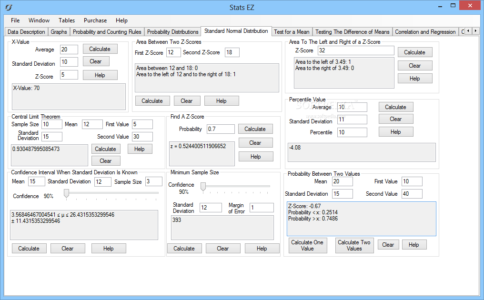The image size is (484, 300).
Task: Focus Minimum Sample Size Standard Deviation field
Action: (211, 208)
